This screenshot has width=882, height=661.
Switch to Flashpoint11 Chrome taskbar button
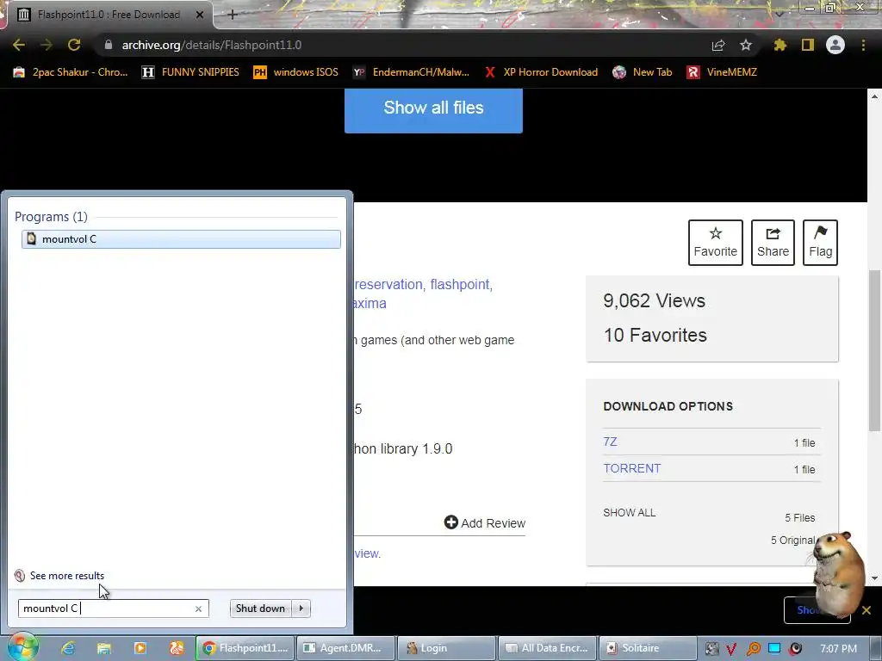[x=245, y=648]
